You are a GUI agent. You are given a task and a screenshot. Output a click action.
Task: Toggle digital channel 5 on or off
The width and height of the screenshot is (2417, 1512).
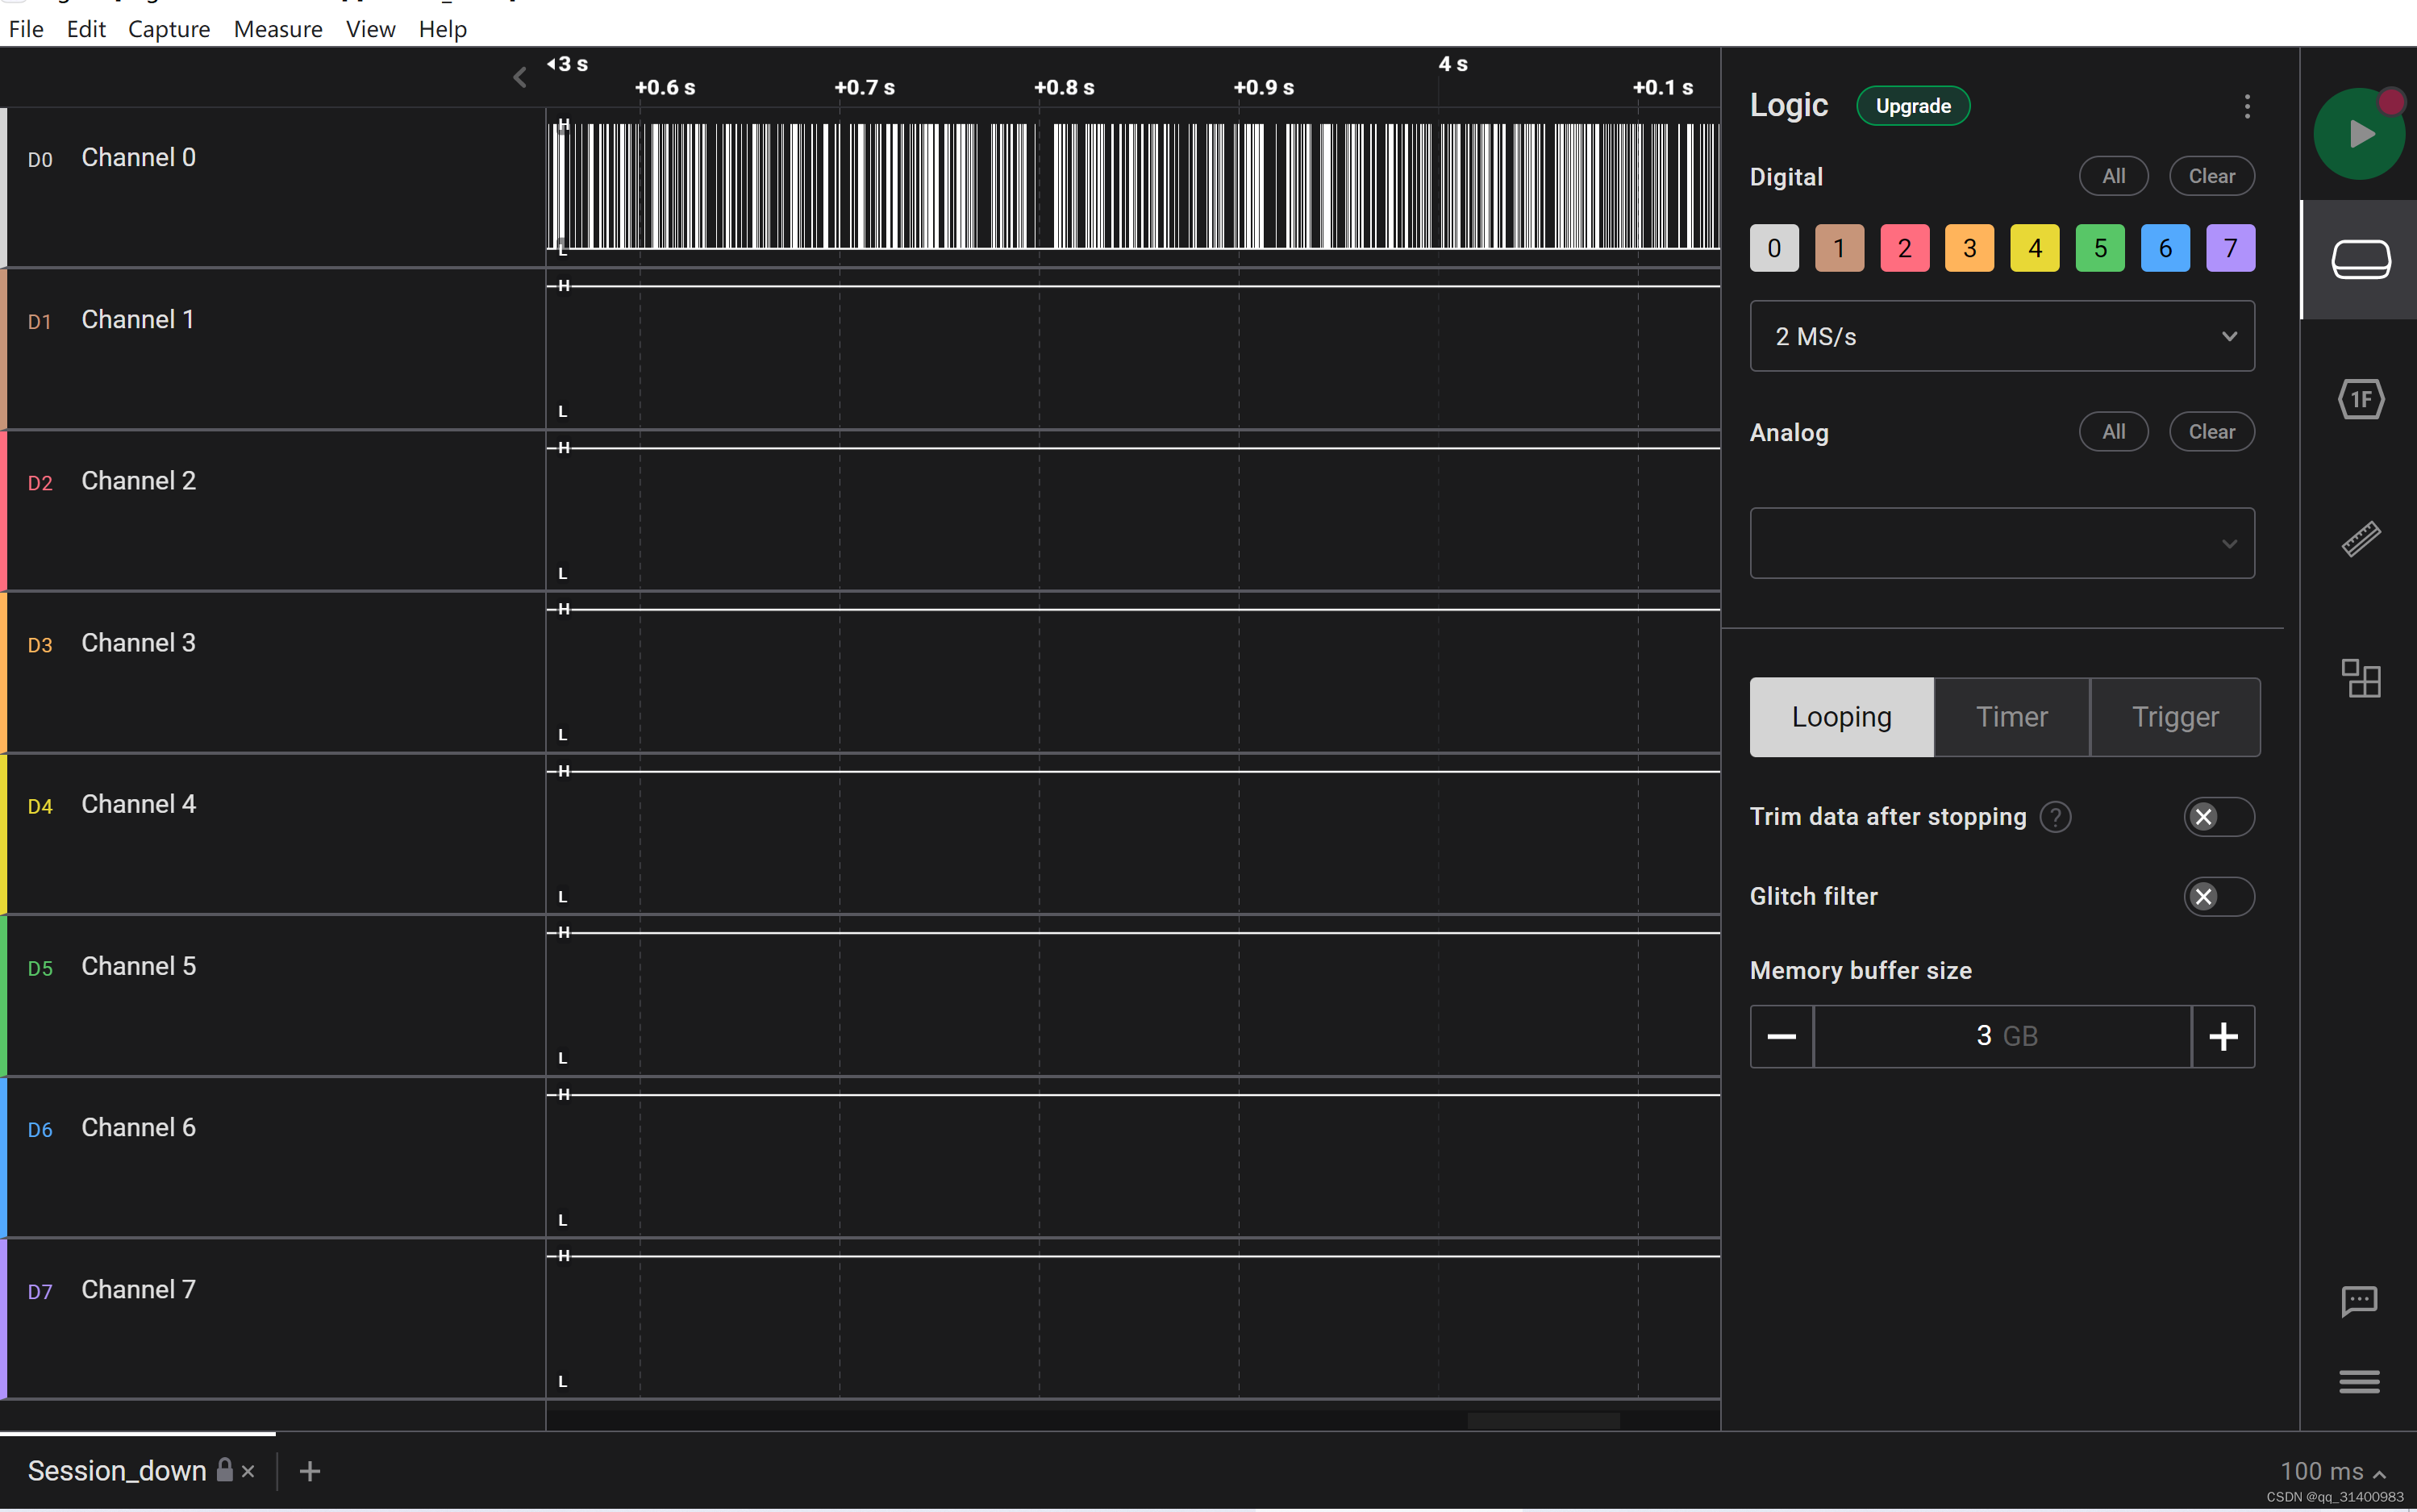click(x=2099, y=248)
